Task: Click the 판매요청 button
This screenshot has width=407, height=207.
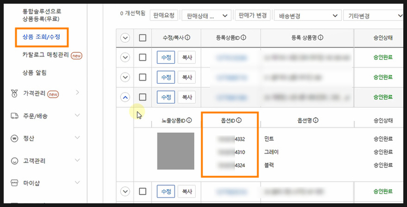Action: click(x=164, y=15)
